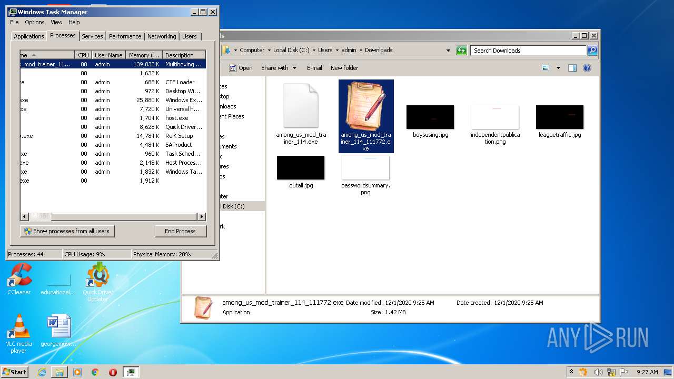Show hidden tray icons arrow
Screen dimensions: 674x379
[572, 372]
